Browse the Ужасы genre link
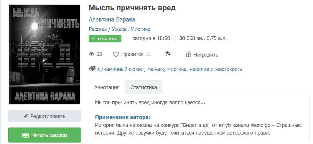 coord(120,29)
